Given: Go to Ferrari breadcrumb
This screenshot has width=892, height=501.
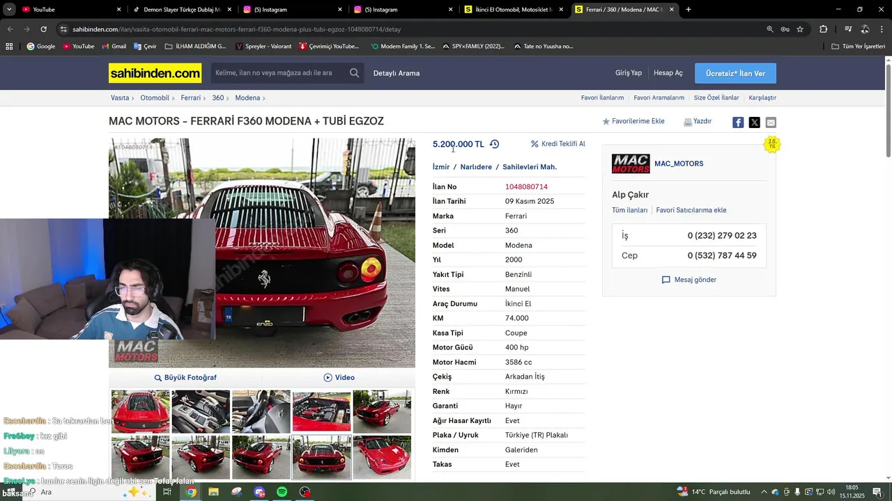Looking at the screenshot, I should (191, 98).
